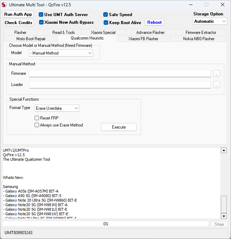Browse for Loader file button
This screenshot has width=231, height=239.
coord(217,85)
